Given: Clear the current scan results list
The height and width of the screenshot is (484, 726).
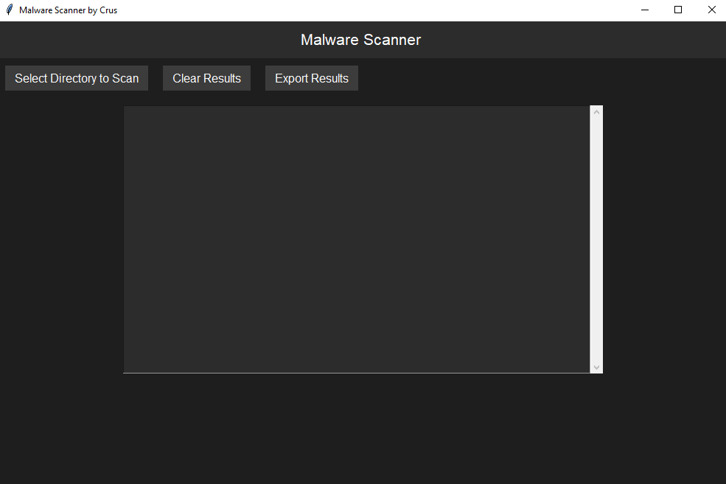Looking at the screenshot, I should 206,78.
